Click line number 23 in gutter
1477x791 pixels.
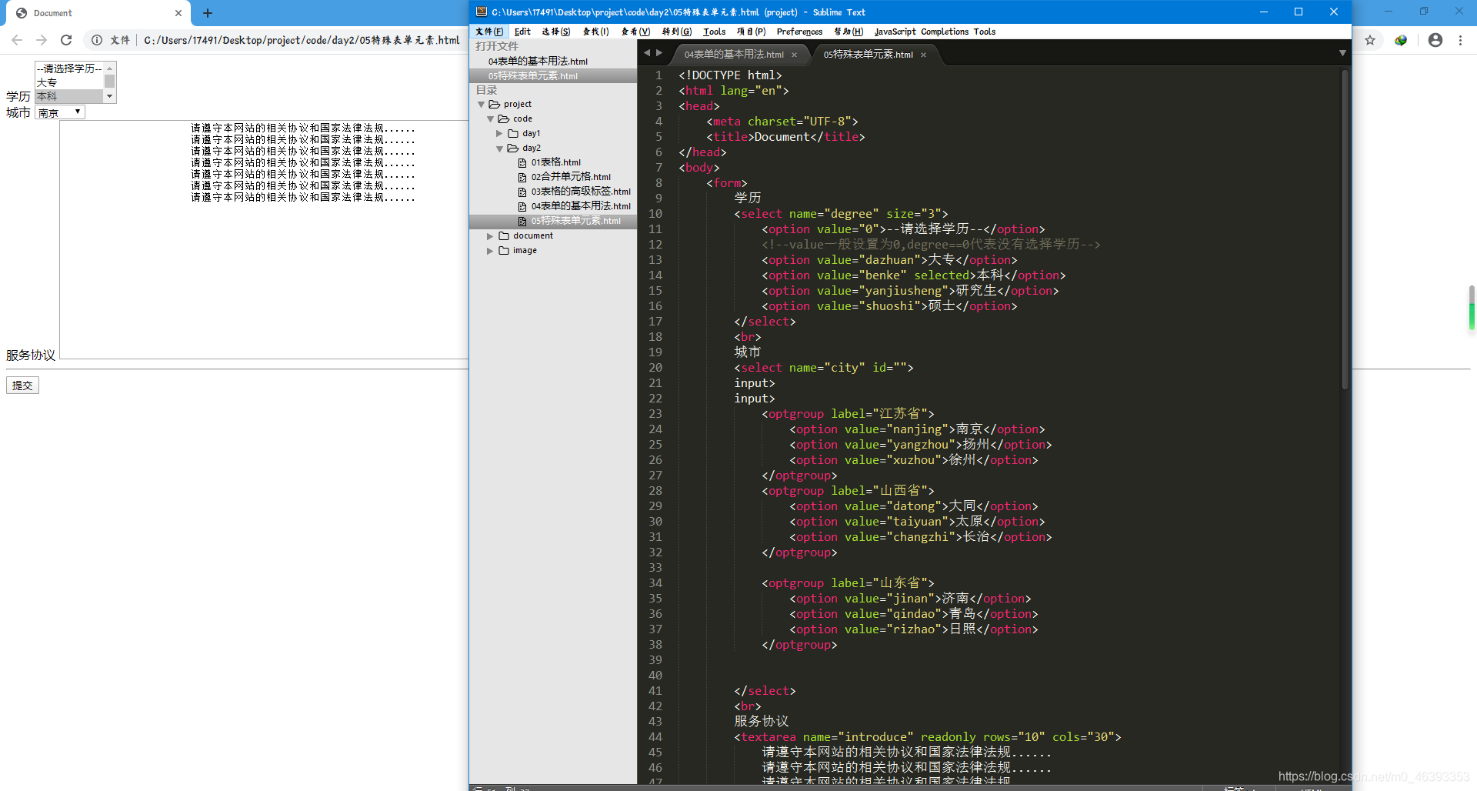[655, 414]
